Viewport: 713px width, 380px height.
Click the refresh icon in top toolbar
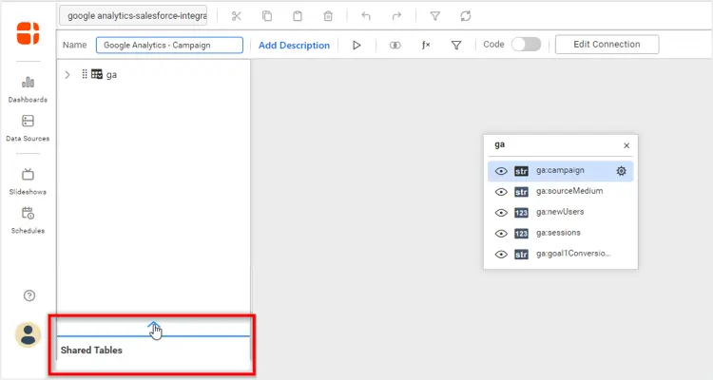pos(465,16)
